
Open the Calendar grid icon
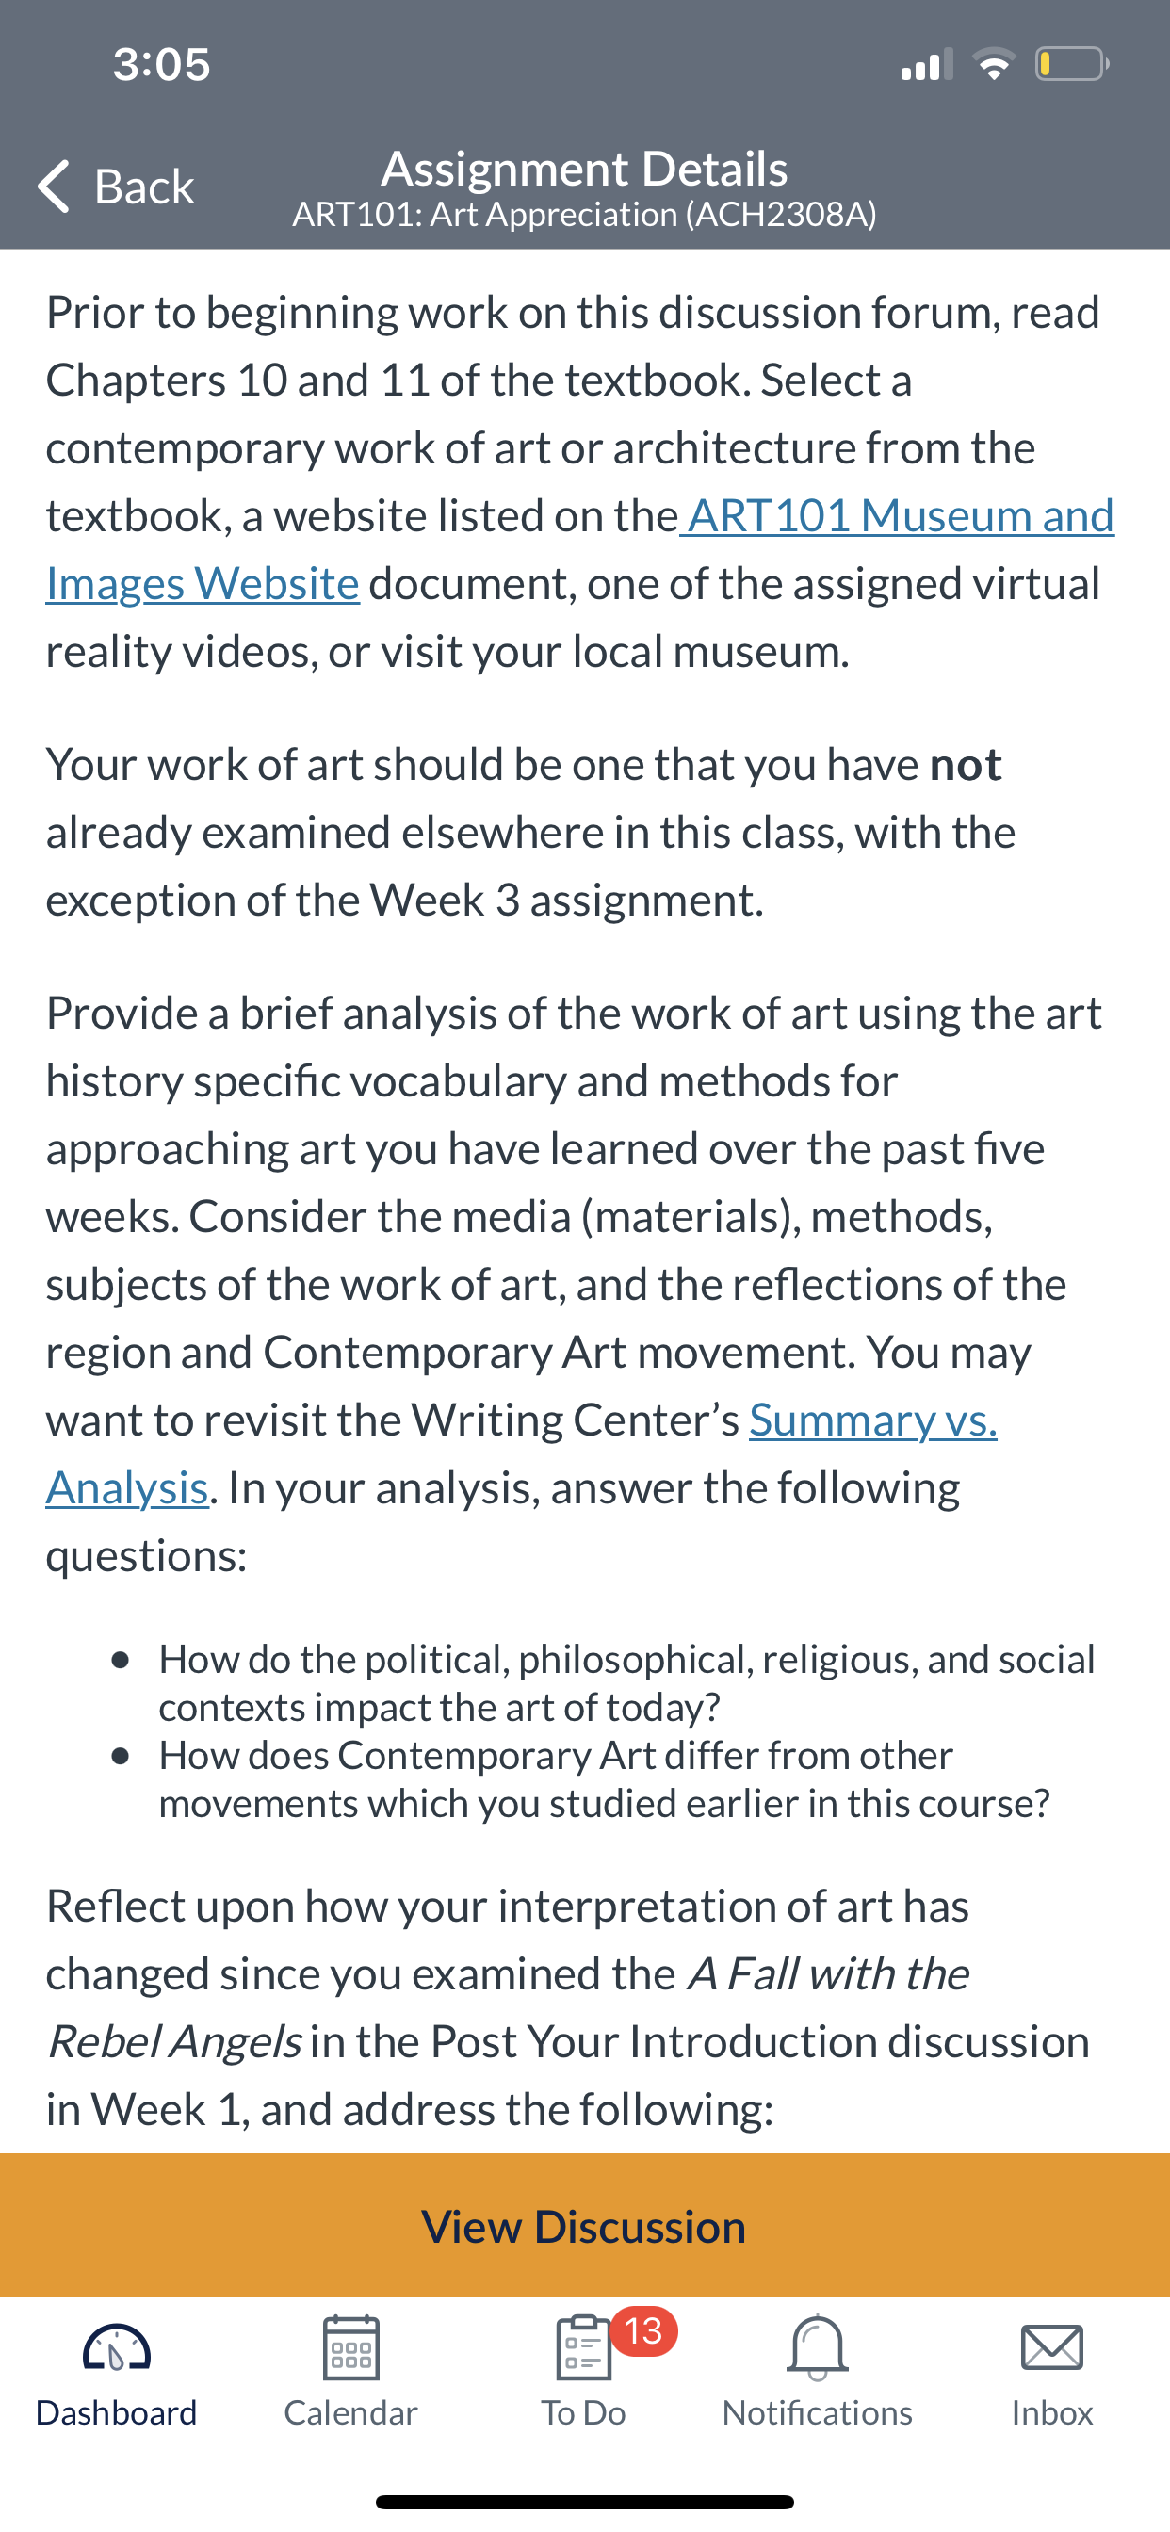[x=351, y=2347]
